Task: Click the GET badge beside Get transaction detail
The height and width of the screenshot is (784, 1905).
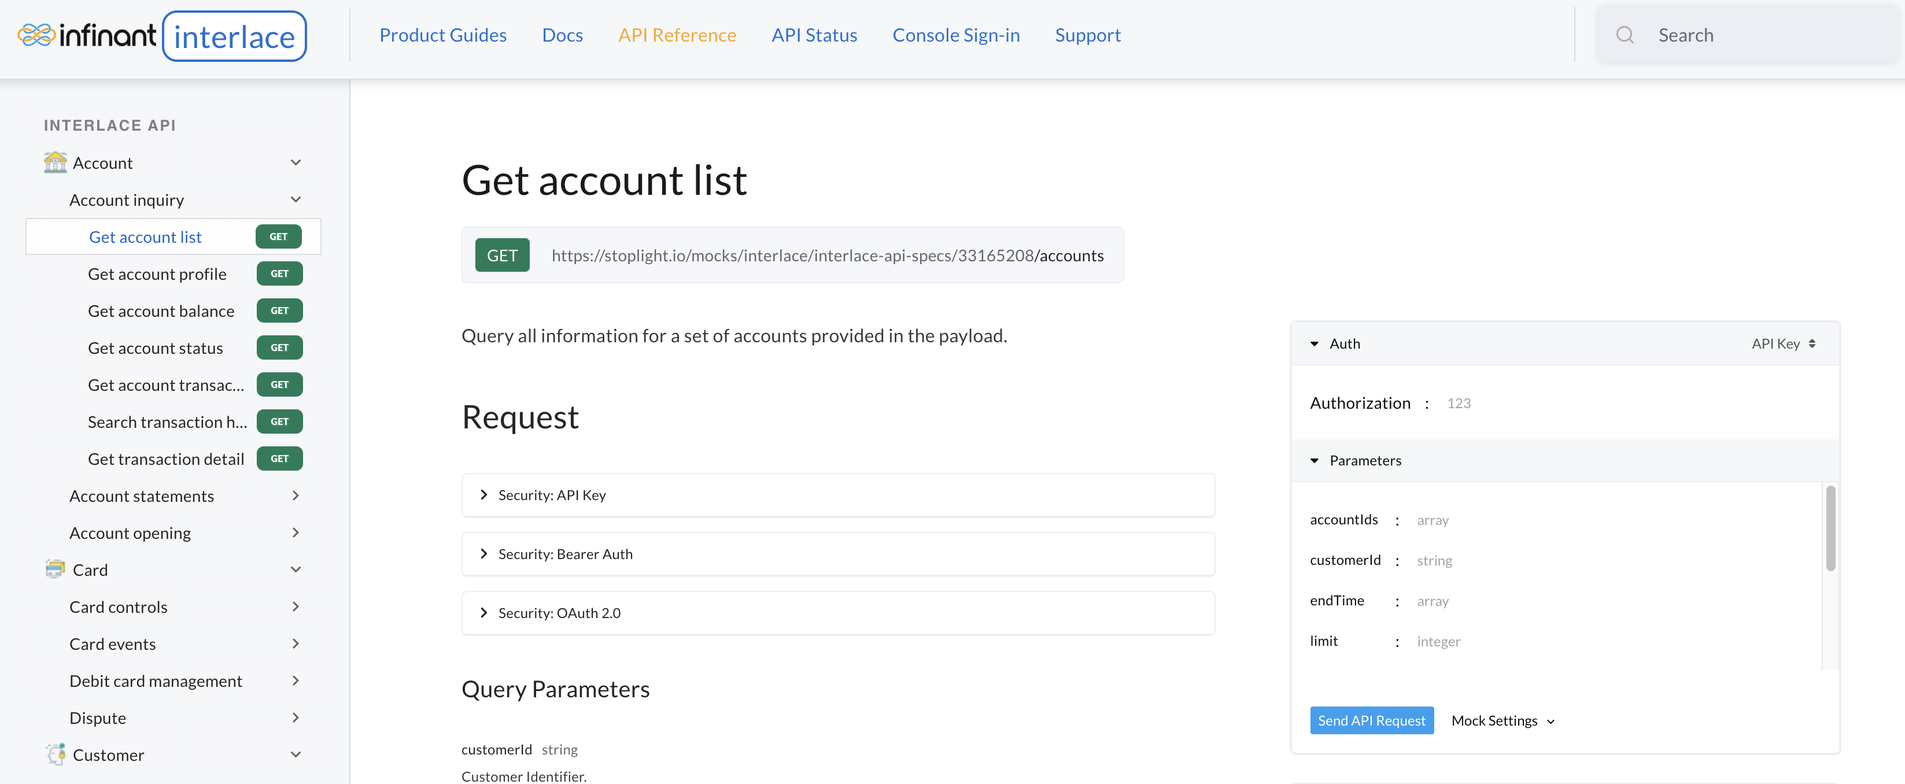Action: tap(279, 458)
